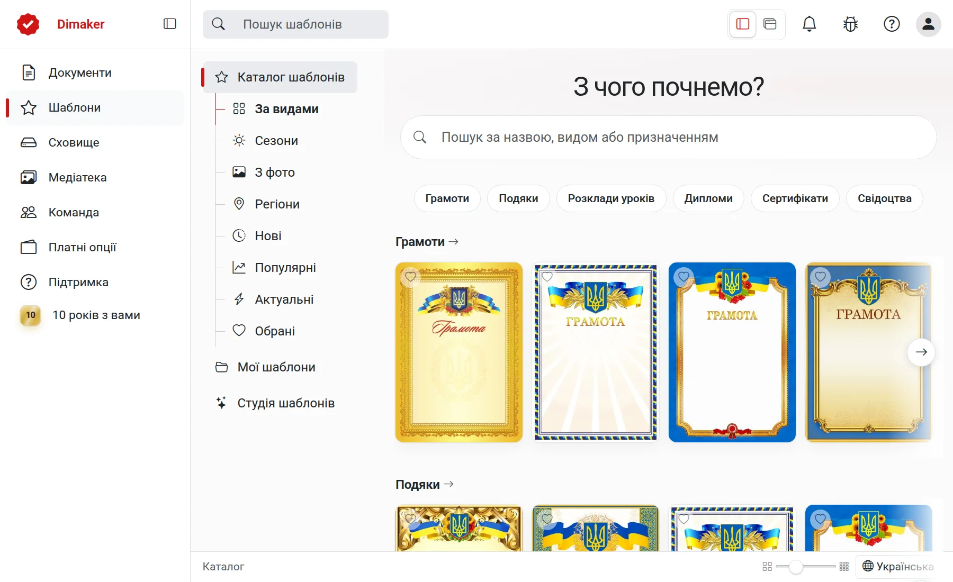Switch to sidebar layout view toggle
The height and width of the screenshot is (582, 953).
(743, 24)
